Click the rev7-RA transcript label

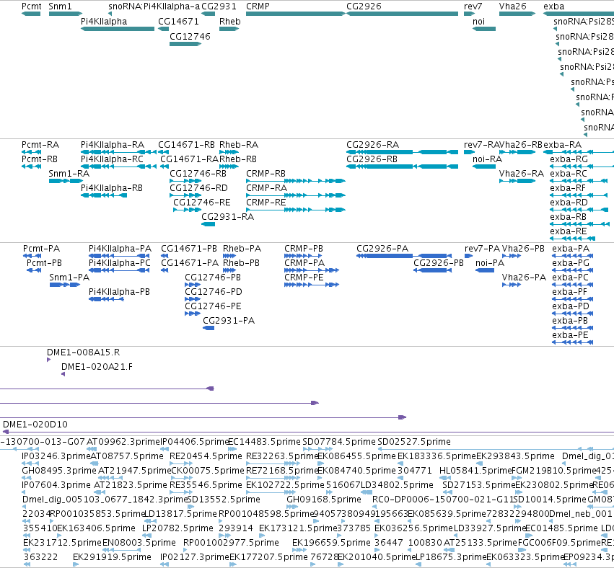pyautogui.click(x=482, y=145)
